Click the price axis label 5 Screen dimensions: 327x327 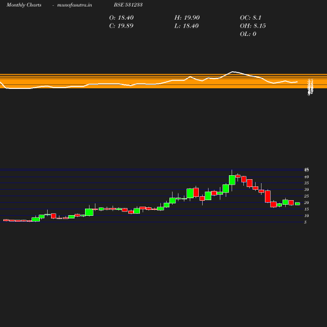[305, 222]
